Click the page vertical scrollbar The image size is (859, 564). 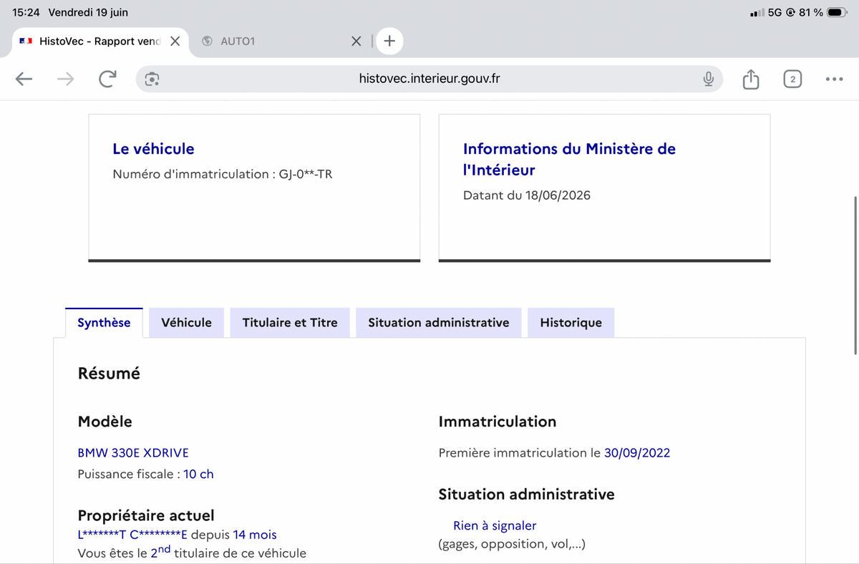pos(855,276)
